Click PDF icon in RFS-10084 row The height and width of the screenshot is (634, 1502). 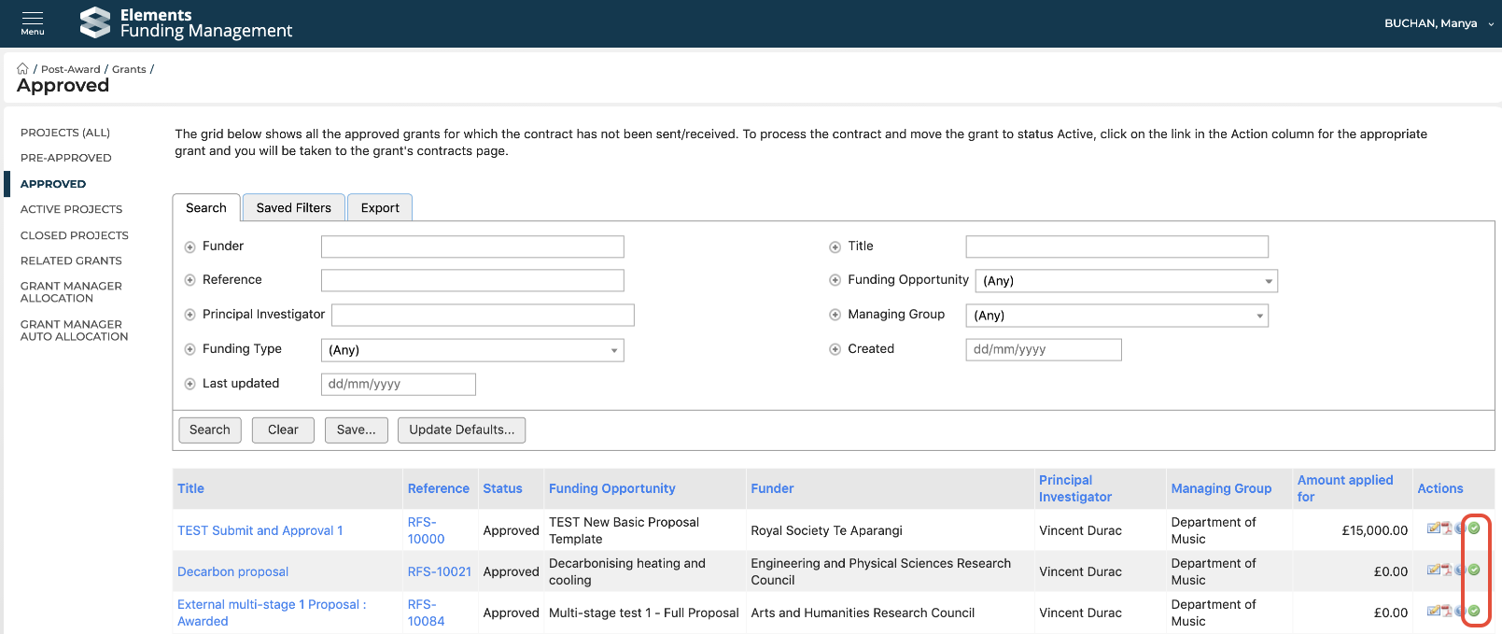1446,611
